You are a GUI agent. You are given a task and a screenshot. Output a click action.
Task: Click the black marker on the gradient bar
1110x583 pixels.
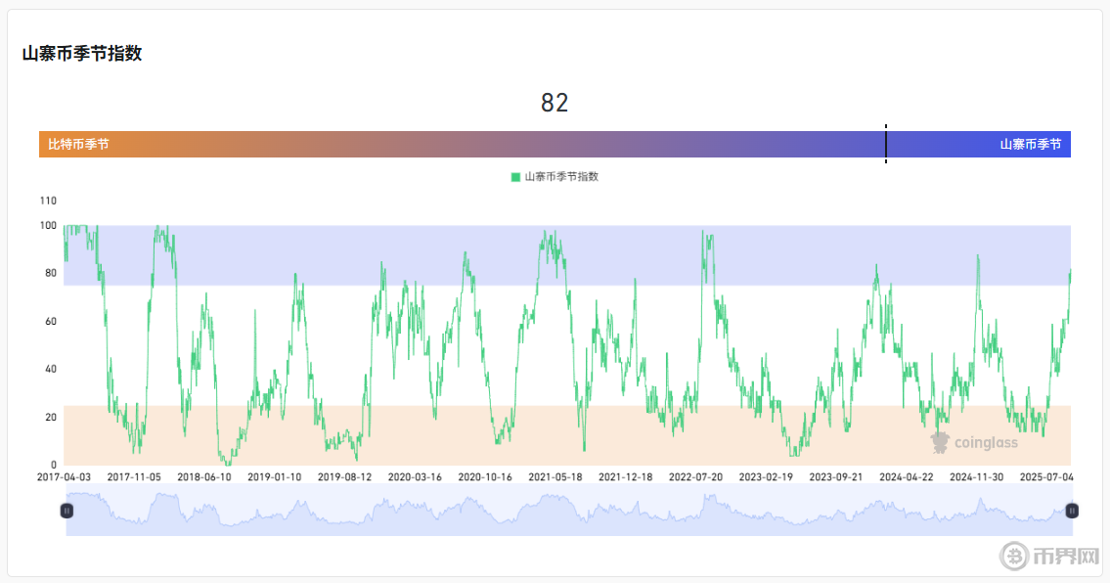point(886,144)
